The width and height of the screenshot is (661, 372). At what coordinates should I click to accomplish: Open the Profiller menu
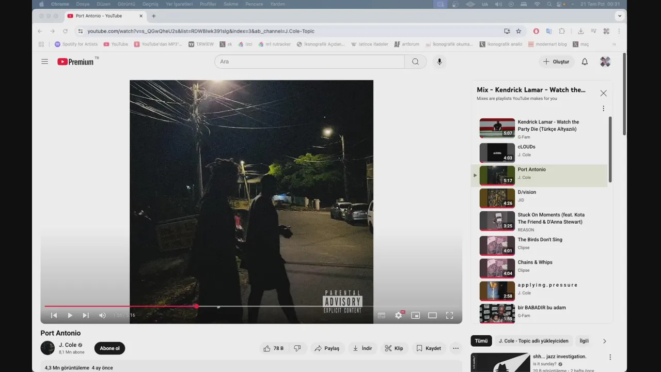(x=208, y=4)
